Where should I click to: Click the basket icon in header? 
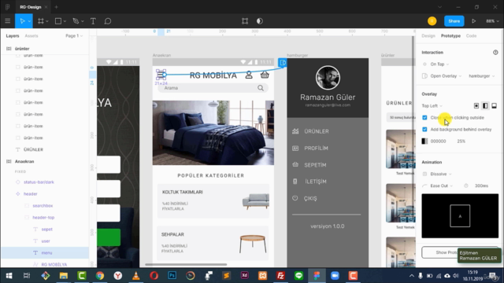[x=265, y=75]
